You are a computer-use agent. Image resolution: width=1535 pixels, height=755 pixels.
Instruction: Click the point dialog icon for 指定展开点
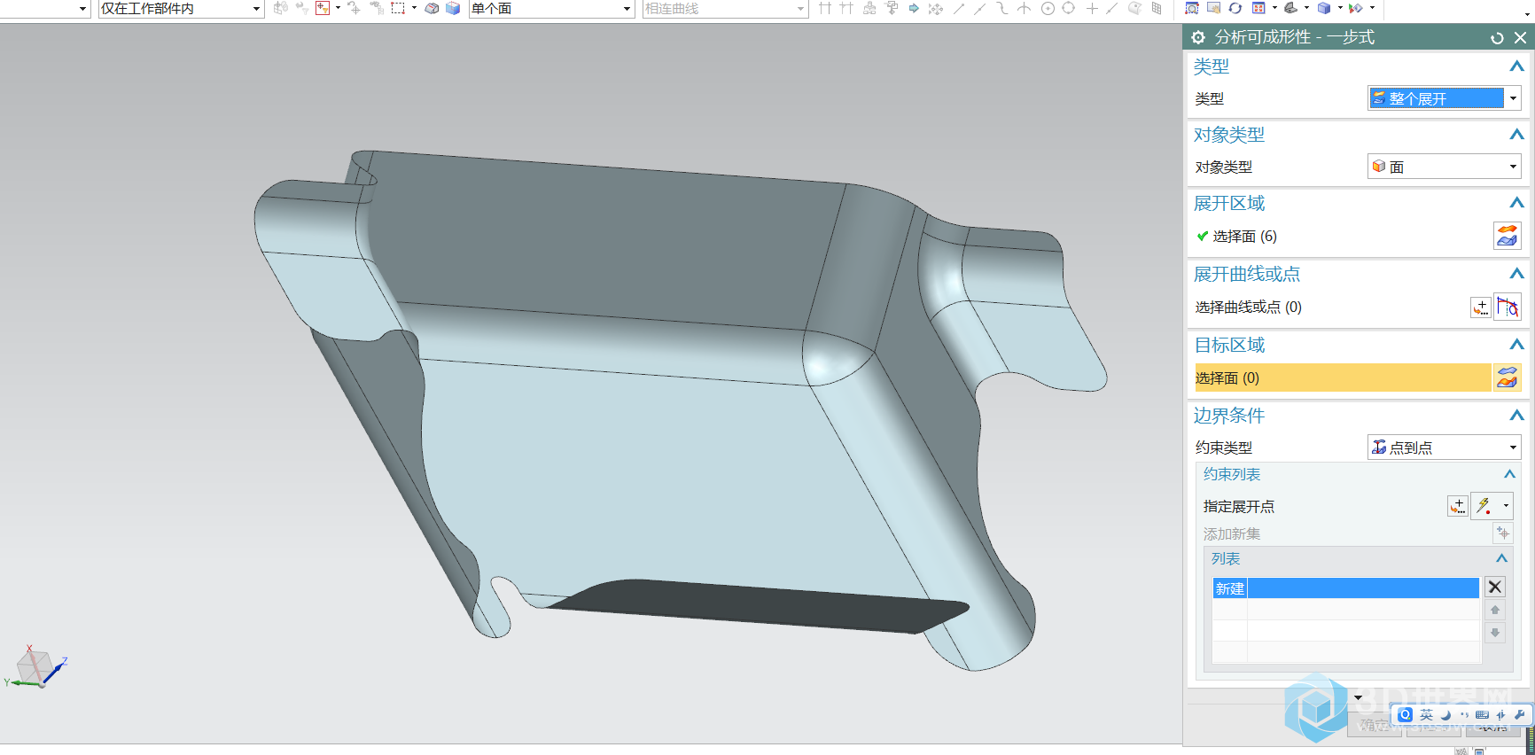[1458, 506]
